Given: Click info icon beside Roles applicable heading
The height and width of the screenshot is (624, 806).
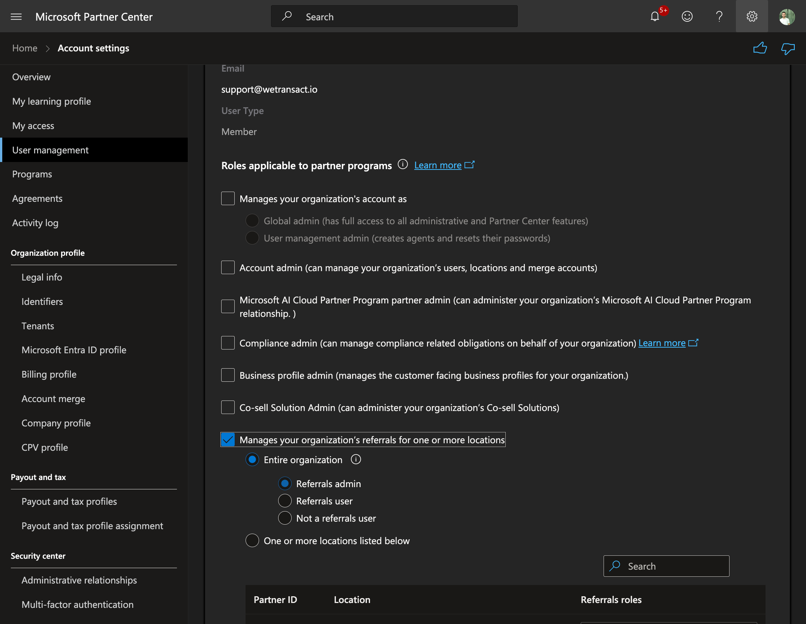Looking at the screenshot, I should click(x=403, y=164).
